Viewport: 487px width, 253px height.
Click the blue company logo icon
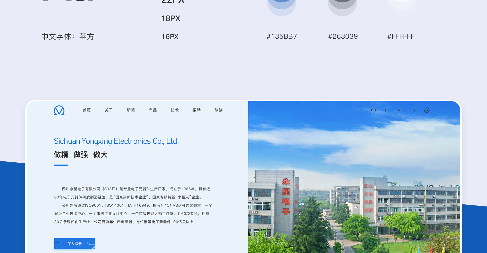tap(59, 110)
